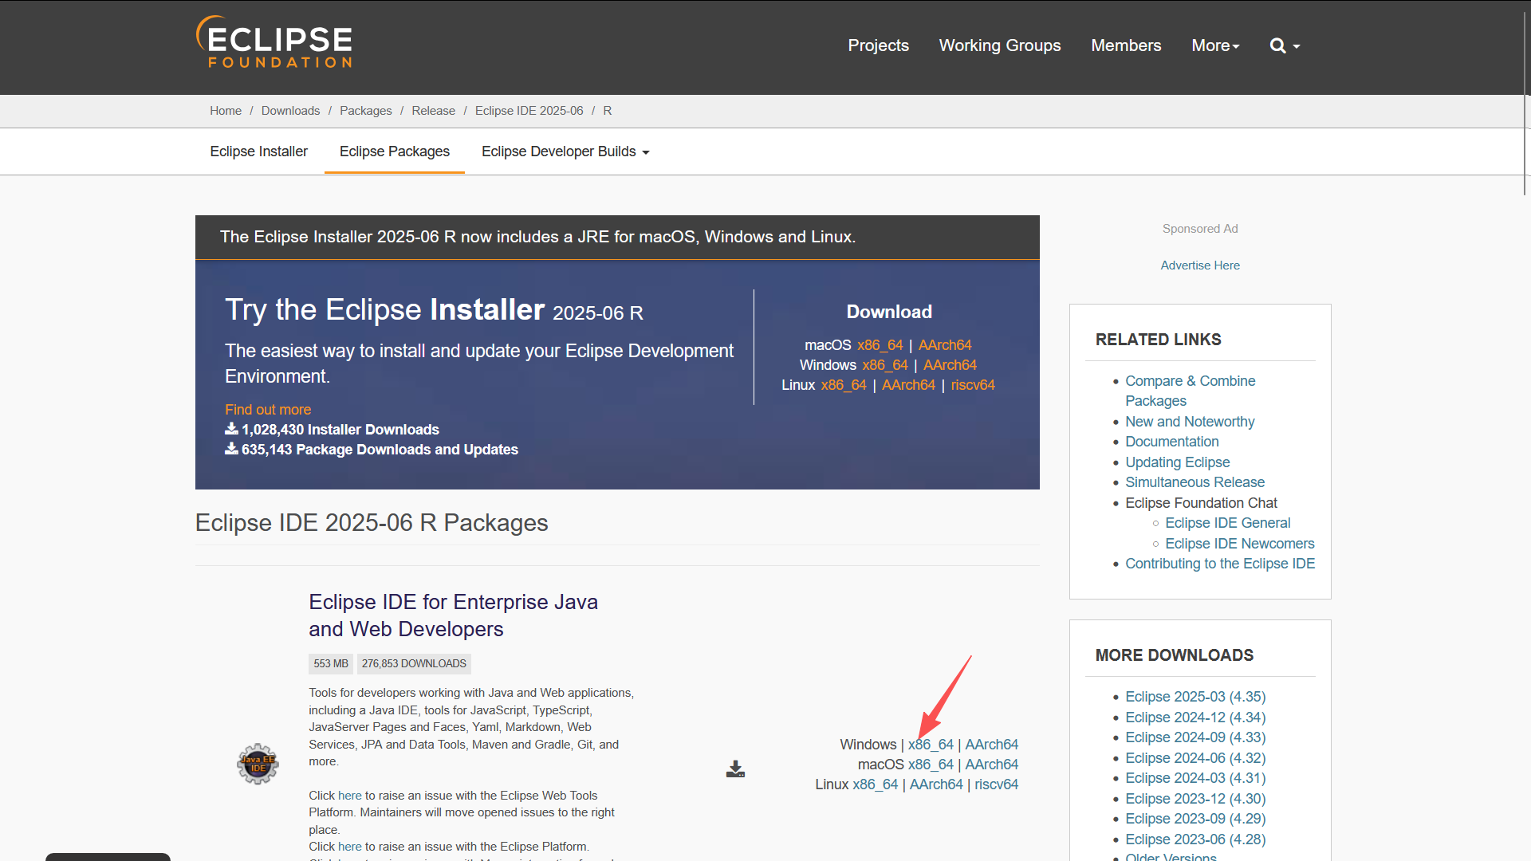Screen dimensions: 1531x861
Task: Open Eclipse 2025-03 (4.35) download
Action: pos(1195,697)
